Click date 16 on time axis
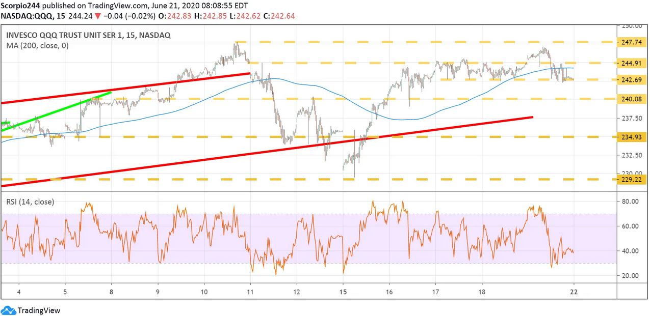Image resolution: width=650 pixels, height=316 pixels. (x=389, y=291)
